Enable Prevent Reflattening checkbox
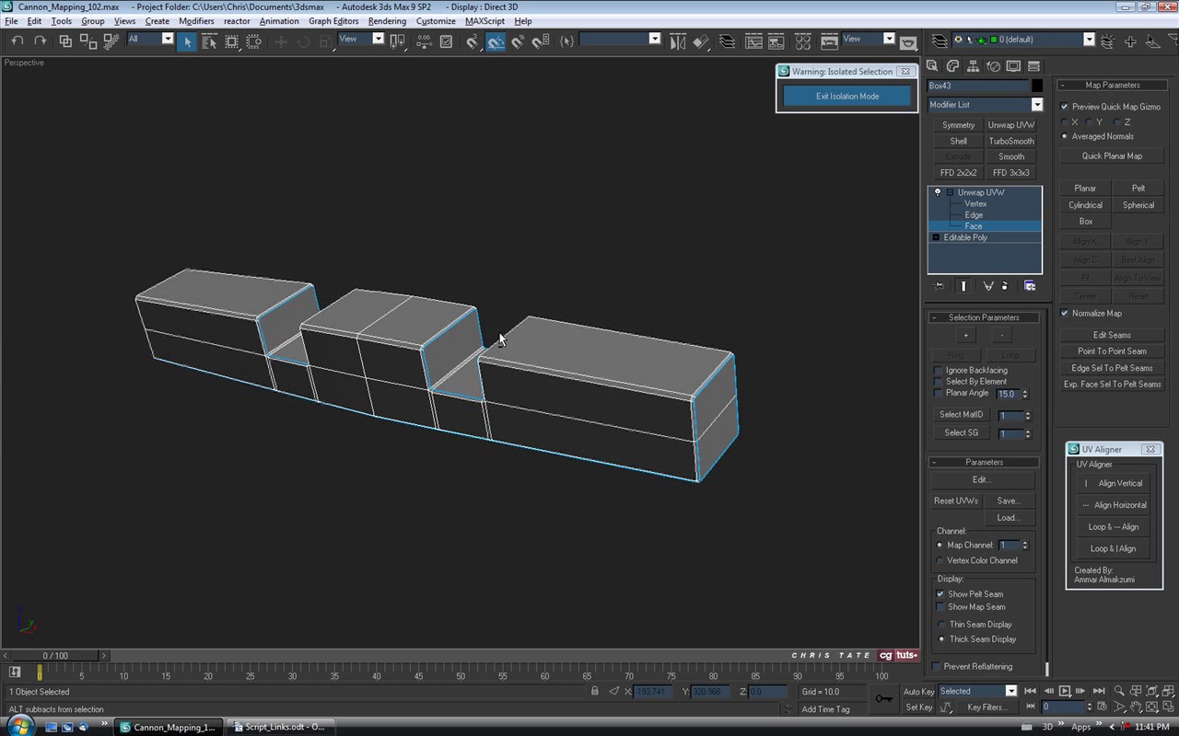 (937, 666)
